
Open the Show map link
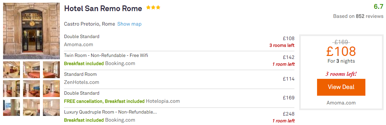tap(129, 24)
